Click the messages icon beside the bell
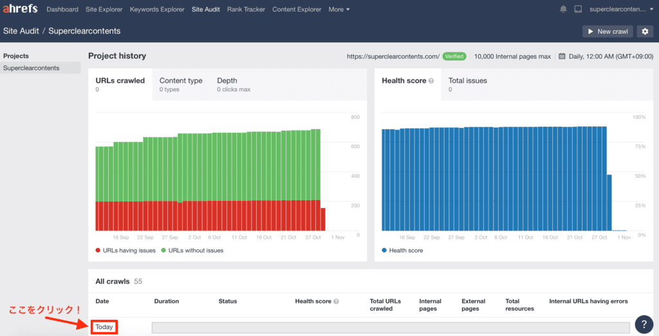 click(578, 10)
